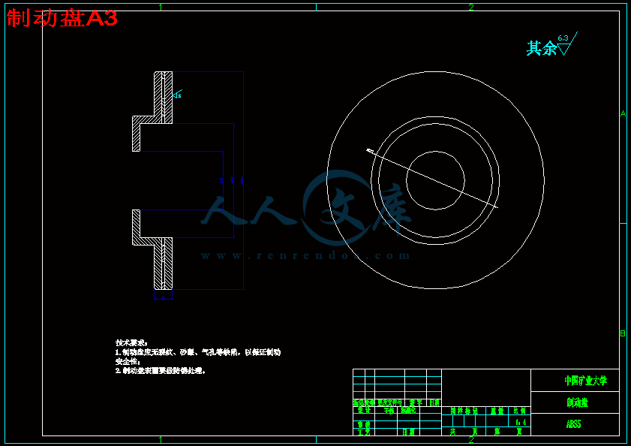
Task: Select the small roughness symbol on section view
Action: coord(178,95)
